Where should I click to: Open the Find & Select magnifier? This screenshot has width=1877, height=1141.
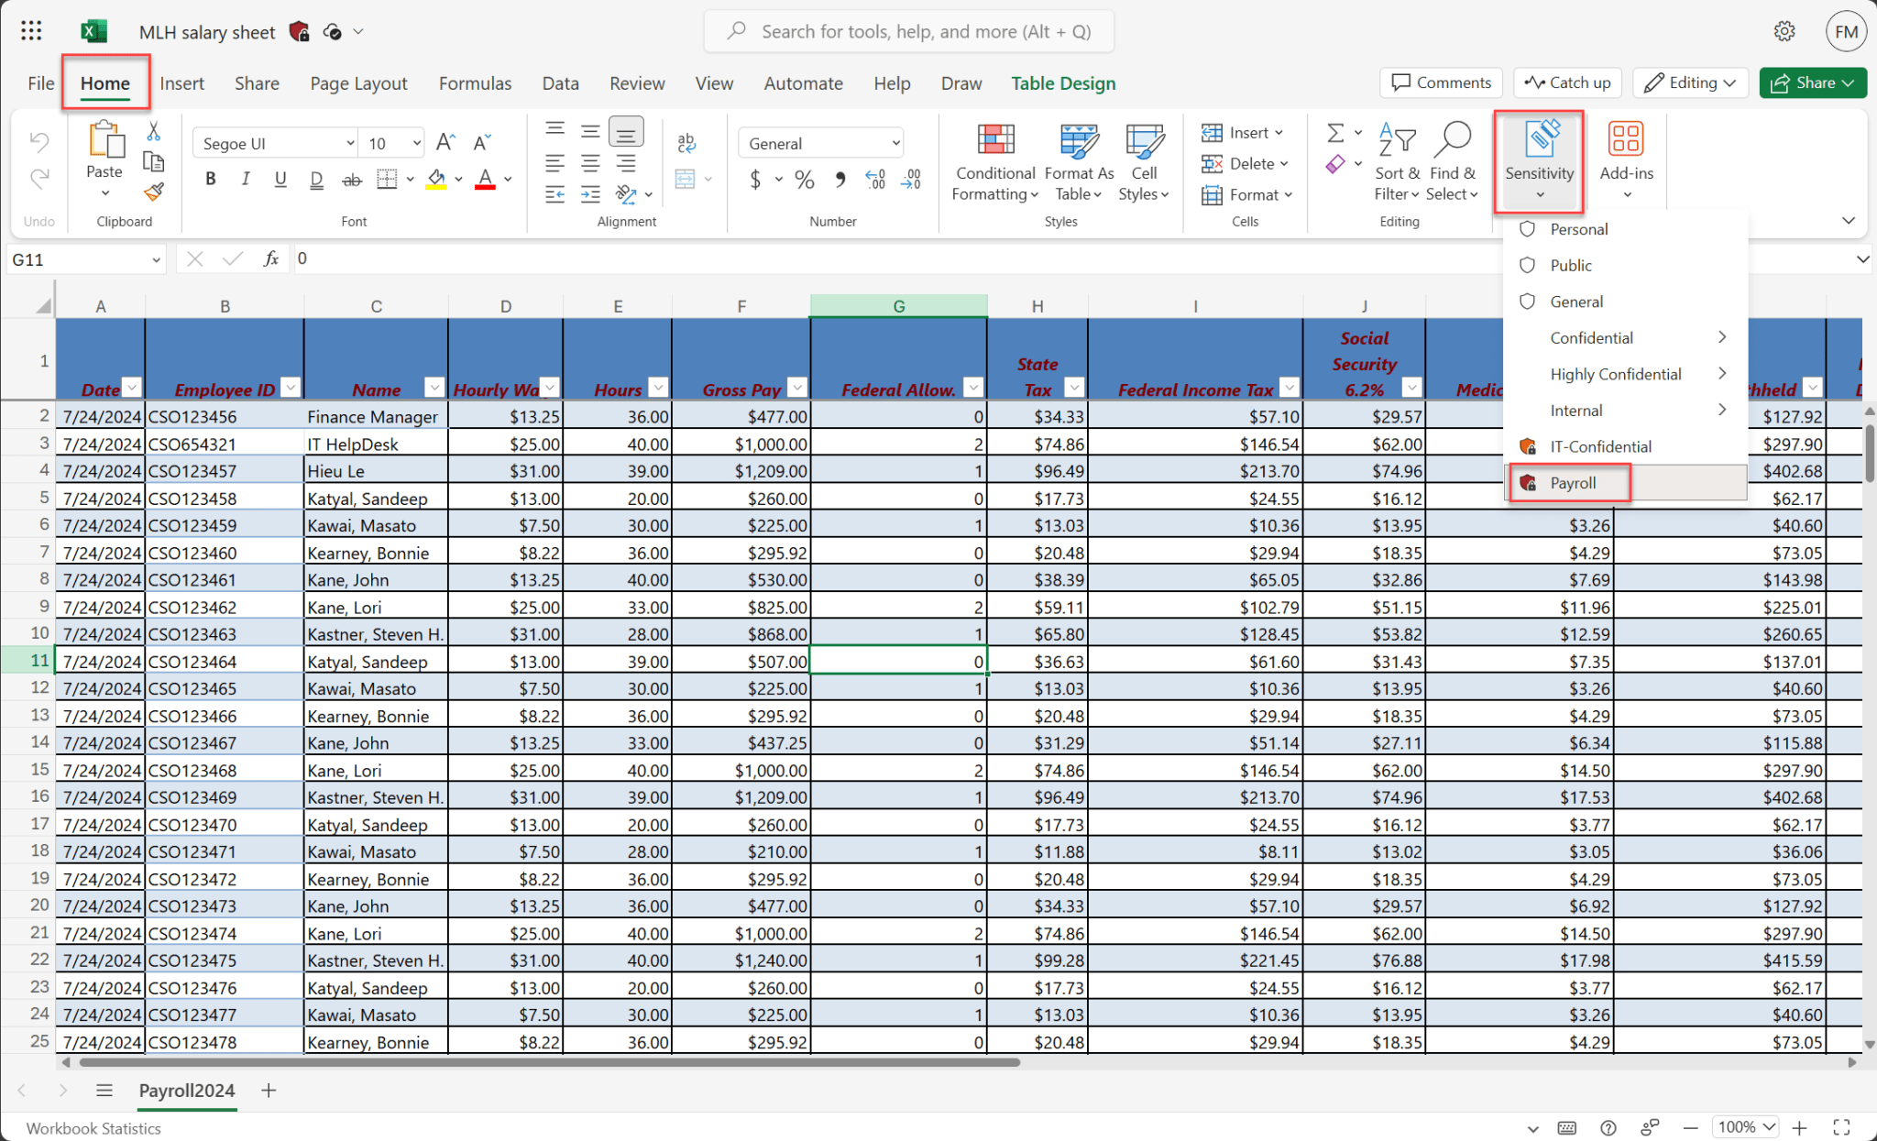click(1453, 141)
